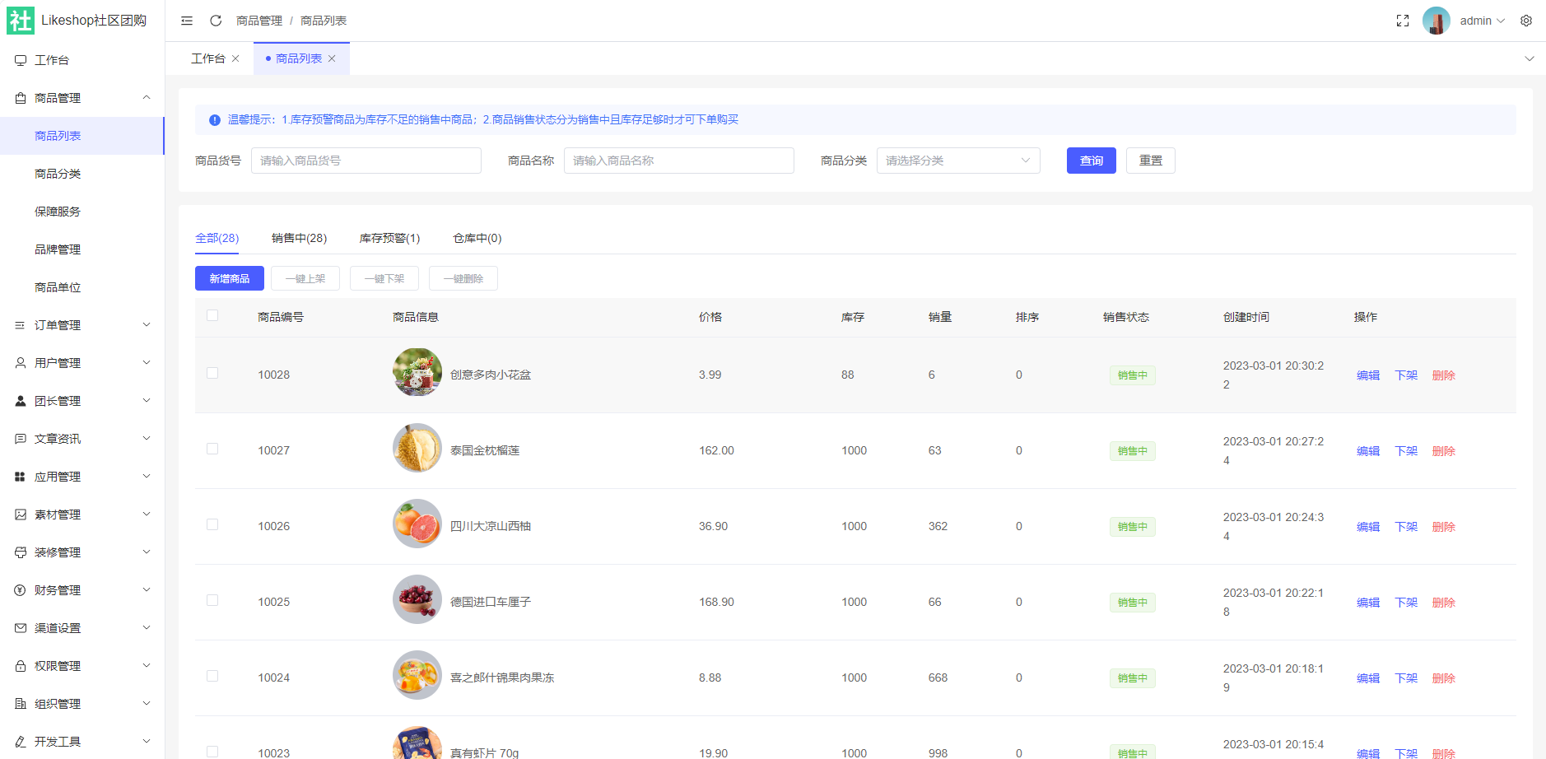
Task: Open 渠道设置 sidebar icon
Action: coord(20,627)
